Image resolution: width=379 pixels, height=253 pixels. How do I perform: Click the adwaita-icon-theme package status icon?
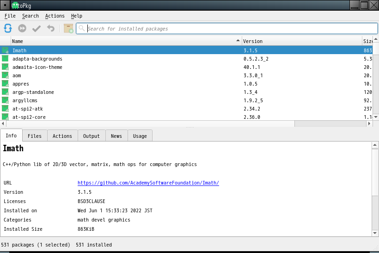(6, 67)
